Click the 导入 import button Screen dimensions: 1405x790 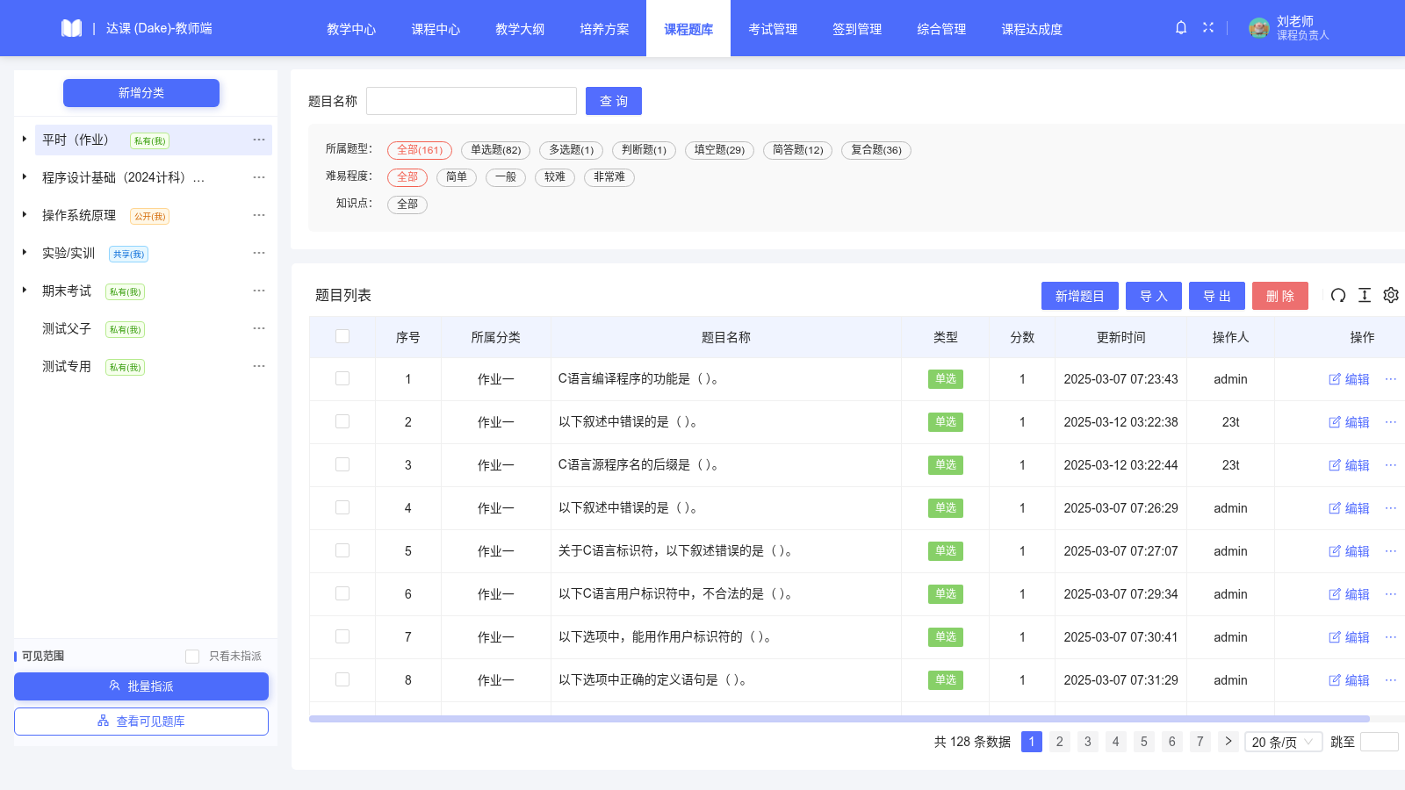click(x=1154, y=296)
